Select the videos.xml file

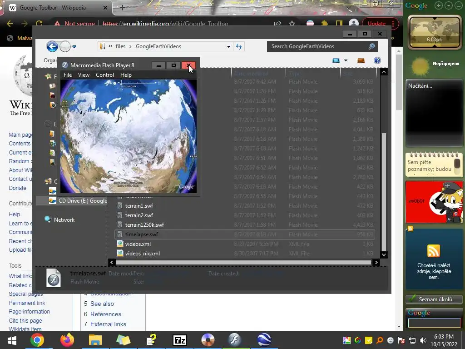tap(138, 244)
